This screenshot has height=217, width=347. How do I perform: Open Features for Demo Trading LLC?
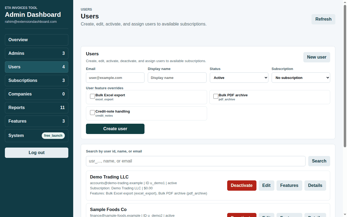[x=289, y=186]
